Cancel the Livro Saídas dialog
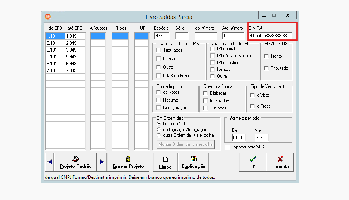This screenshot has height=200, width=349. pos(280,162)
